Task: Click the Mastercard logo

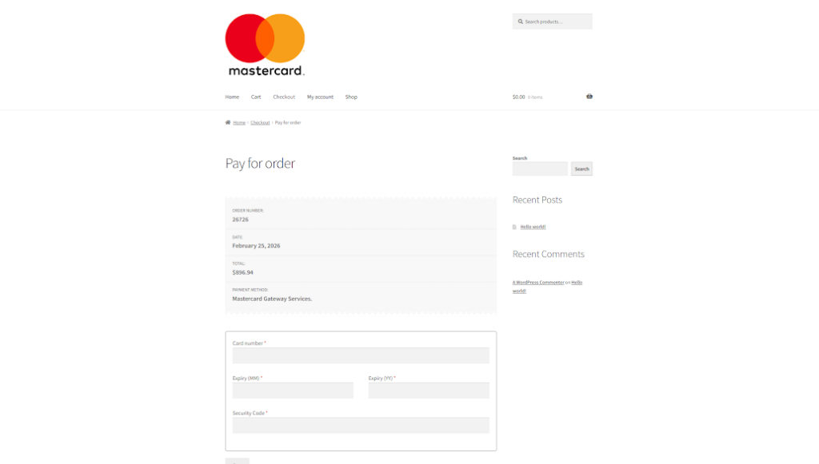Action: tap(264, 43)
